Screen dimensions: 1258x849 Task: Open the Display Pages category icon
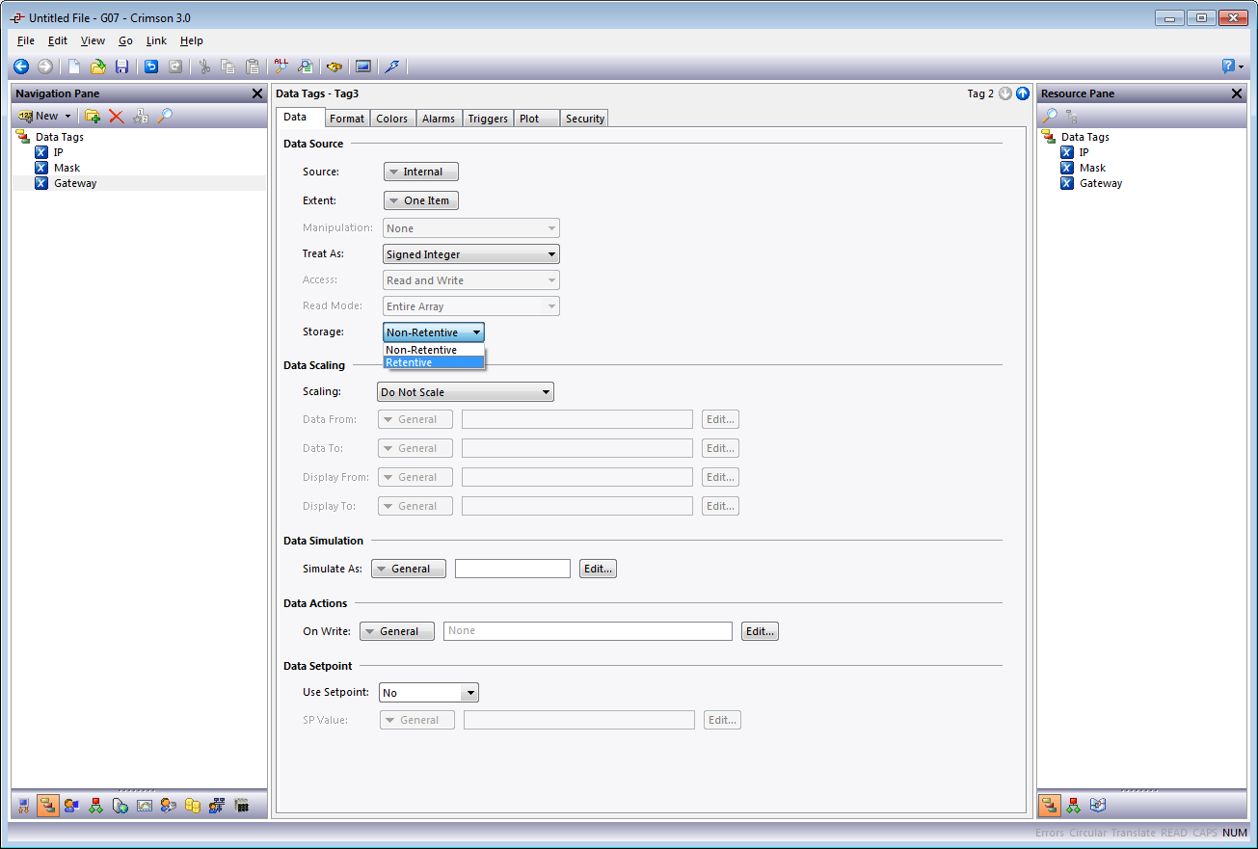[x=71, y=806]
